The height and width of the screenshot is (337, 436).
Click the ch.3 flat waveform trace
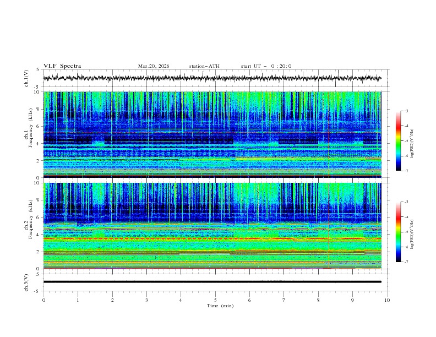pyautogui.click(x=212, y=282)
